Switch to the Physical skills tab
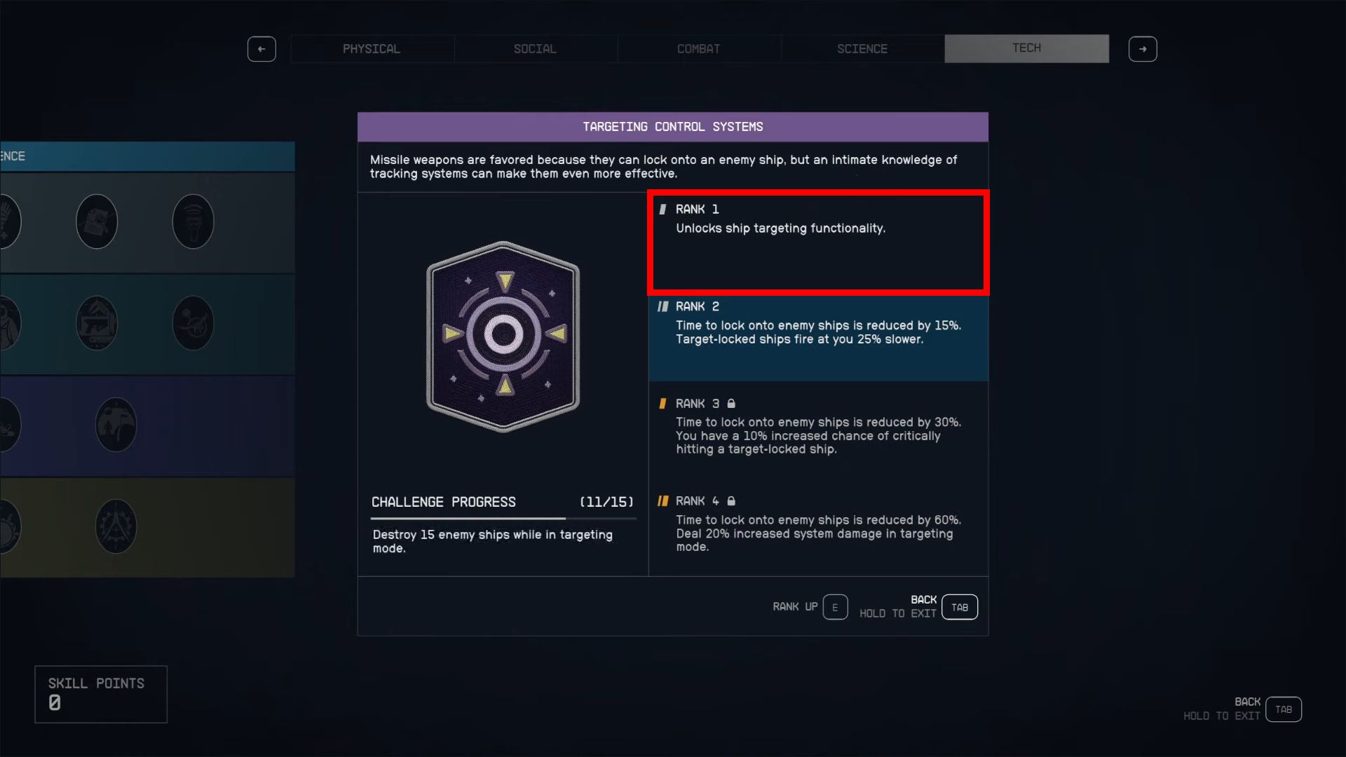This screenshot has height=757, width=1346. (x=372, y=49)
